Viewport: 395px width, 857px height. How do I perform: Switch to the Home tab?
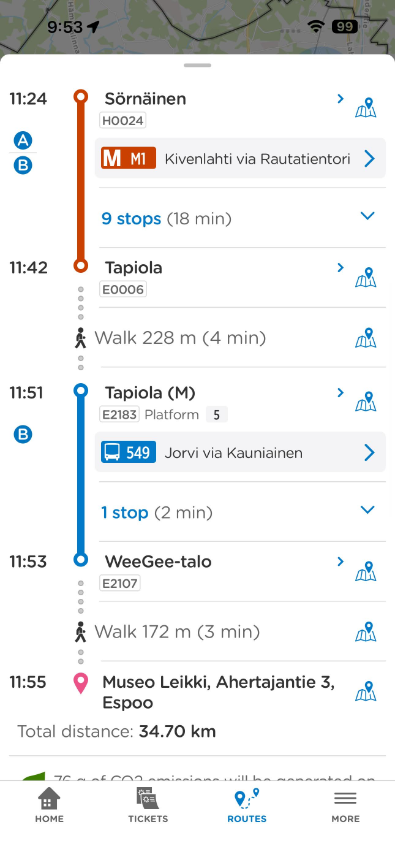[50, 806]
